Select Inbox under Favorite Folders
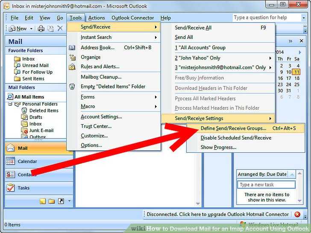This screenshot has height=233, width=311. click(x=28, y=59)
